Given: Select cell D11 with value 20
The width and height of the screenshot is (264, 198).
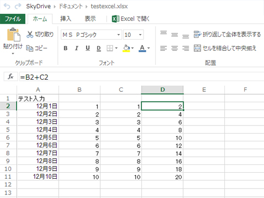Looking at the screenshot, I should [162, 177].
